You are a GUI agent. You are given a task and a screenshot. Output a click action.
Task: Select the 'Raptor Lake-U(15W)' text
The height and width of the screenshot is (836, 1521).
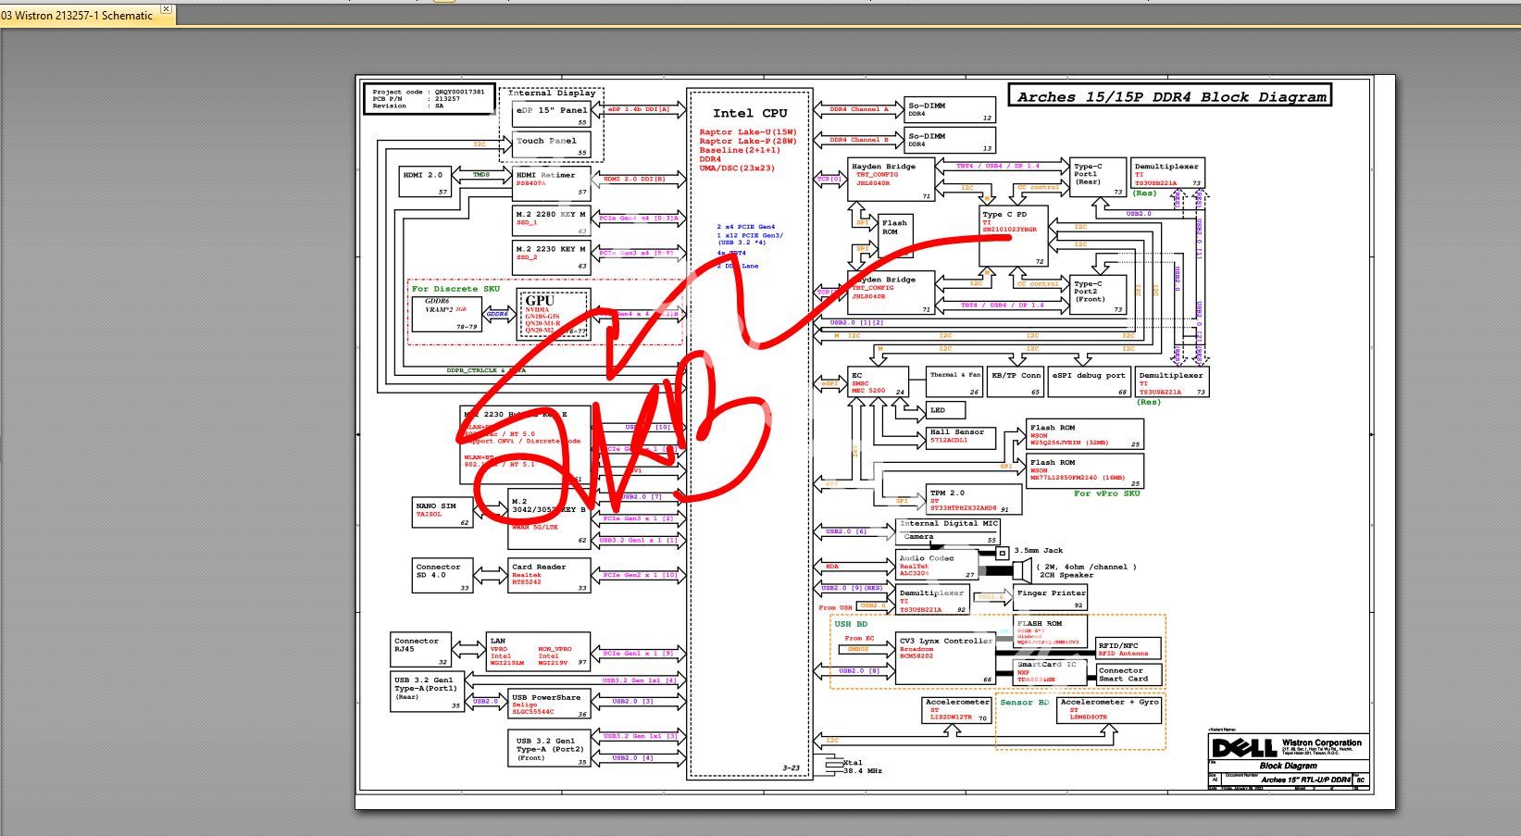(748, 132)
